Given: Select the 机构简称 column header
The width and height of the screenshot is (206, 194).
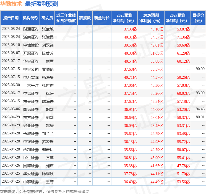Looking at the screenshot, I should pyautogui.click(x=30, y=18).
